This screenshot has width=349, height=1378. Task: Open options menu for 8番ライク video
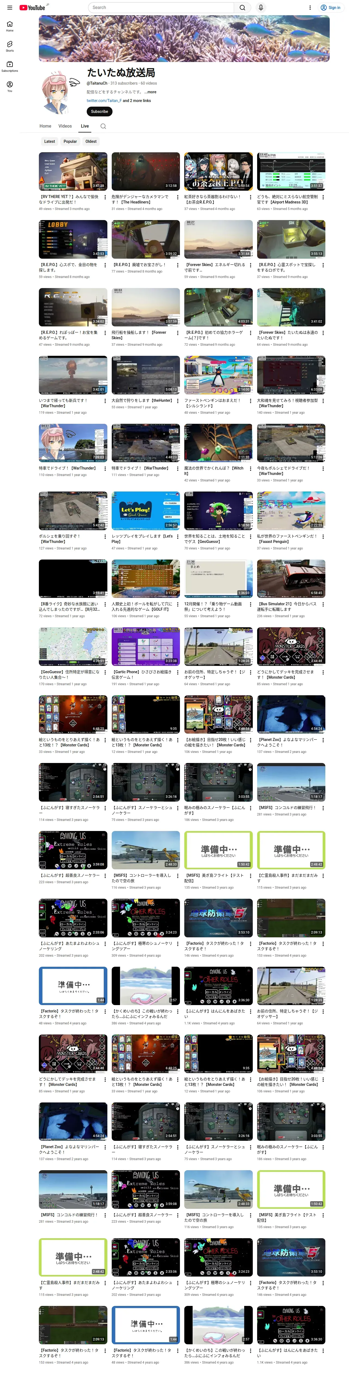(x=105, y=605)
